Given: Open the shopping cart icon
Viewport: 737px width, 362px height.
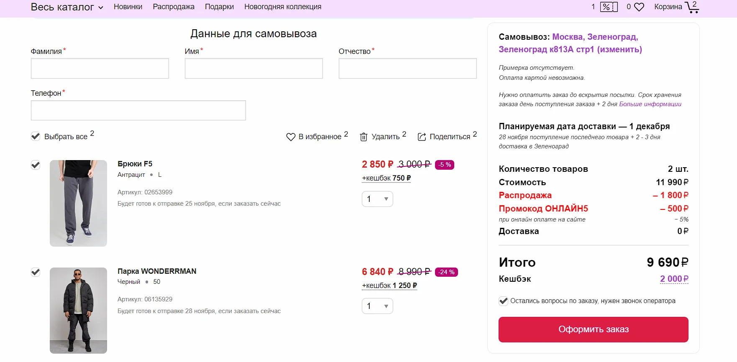Looking at the screenshot, I should [x=691, y=7].
